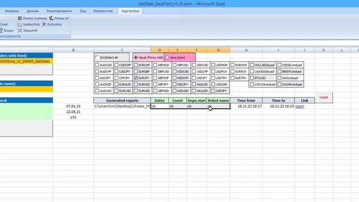Click the Time from header cell
359x202 pixels.
pyautogui.click(x=246, y=100)
